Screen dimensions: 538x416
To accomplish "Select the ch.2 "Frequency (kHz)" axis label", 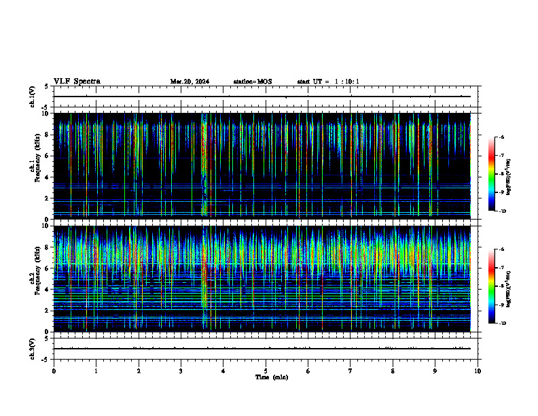I will (37, 271).
